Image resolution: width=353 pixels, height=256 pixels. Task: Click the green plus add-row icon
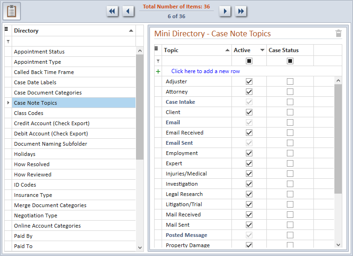click(x=158, y=71)
